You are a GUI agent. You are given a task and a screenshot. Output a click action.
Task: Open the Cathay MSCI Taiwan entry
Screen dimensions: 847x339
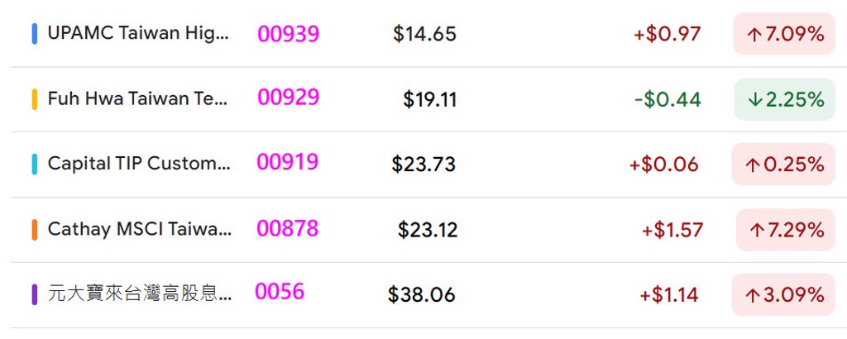pos(139,229)
